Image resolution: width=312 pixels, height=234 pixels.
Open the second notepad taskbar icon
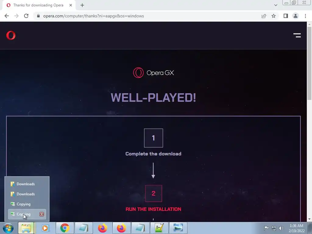pos(140,228)
